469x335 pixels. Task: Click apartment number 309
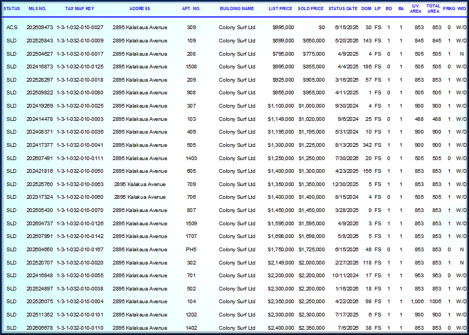[x=191, y=28]
